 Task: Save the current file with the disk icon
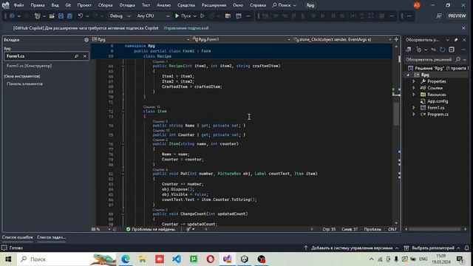point(61,16)
